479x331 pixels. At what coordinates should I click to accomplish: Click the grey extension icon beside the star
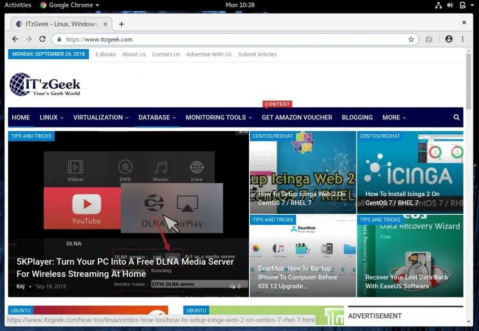point(429,39)
